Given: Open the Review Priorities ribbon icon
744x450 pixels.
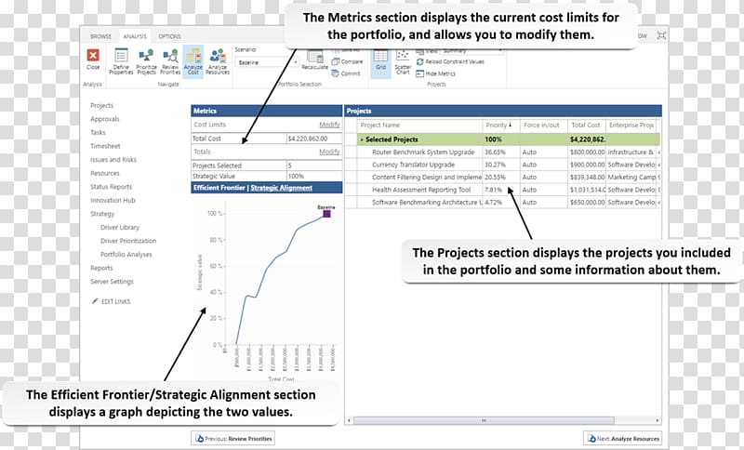Looking at the screenshot, I should click(x=170, y=61).
